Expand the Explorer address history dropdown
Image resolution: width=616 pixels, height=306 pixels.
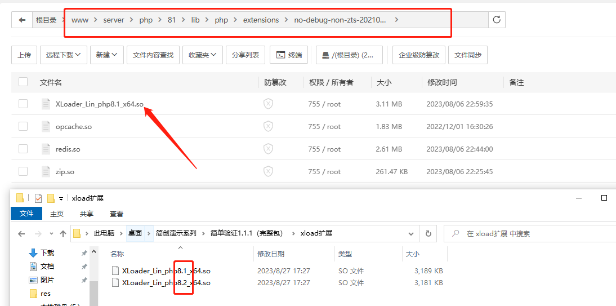[411, 234]
